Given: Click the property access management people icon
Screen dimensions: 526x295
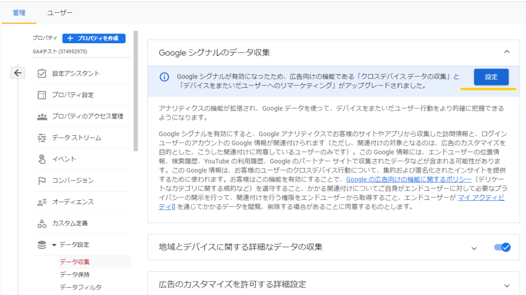Looking at the screenshot, I should [42, 117].
